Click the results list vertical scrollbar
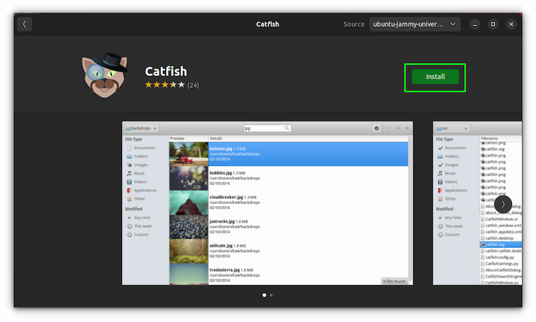 coord(410,209)
